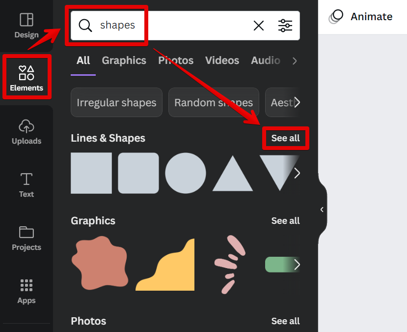Clear the search field with X
407x332 pixels.
(258, 26)
